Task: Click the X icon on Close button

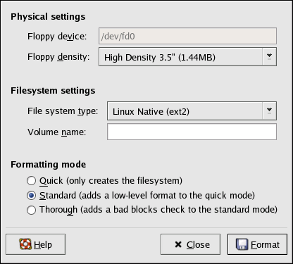Action: pyautogui.click(x=178, y=244)
